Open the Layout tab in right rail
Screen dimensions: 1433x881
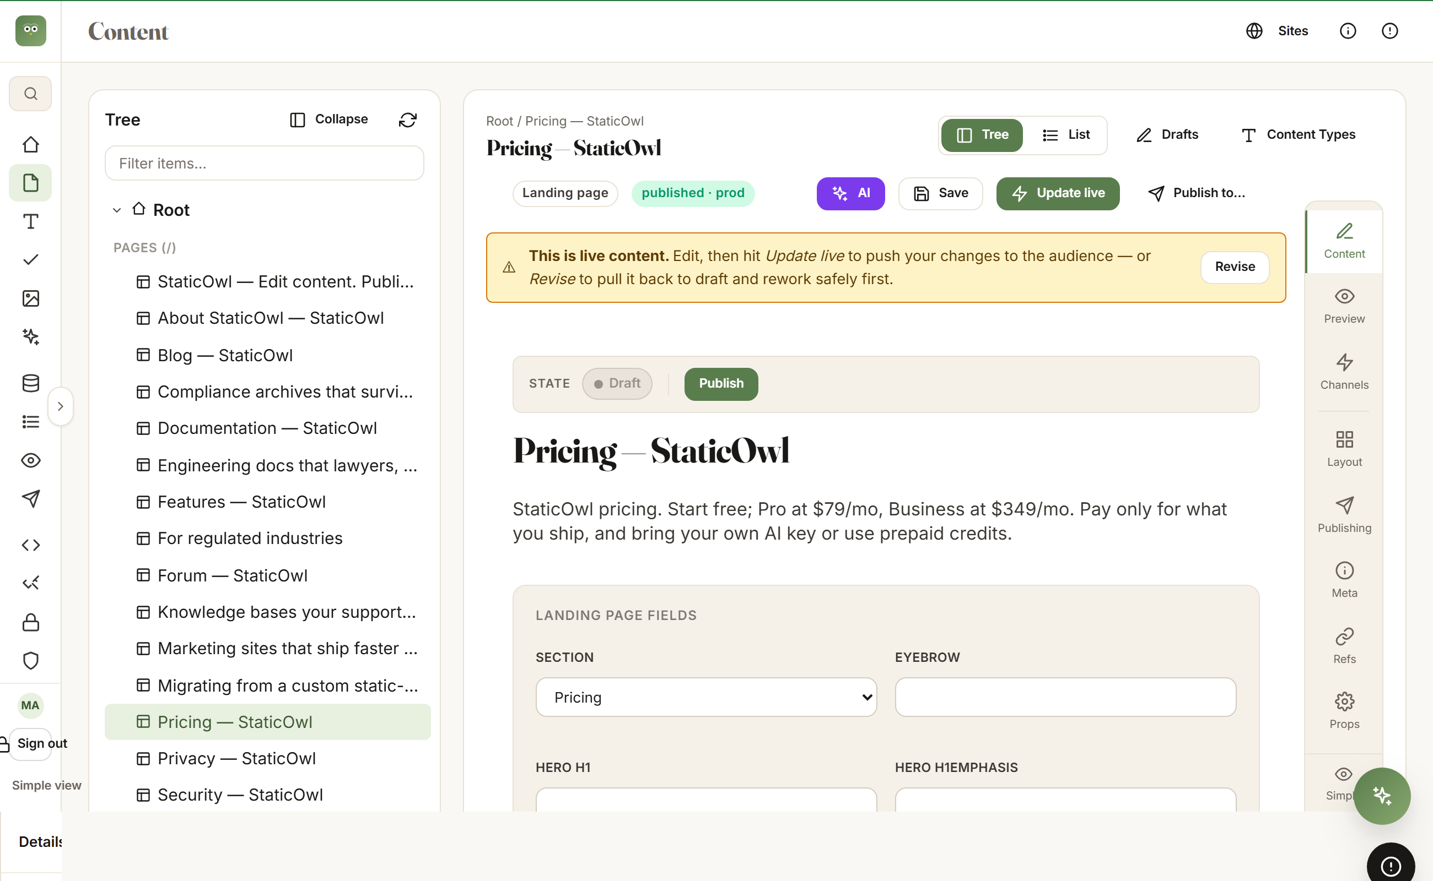[1344, 449]
